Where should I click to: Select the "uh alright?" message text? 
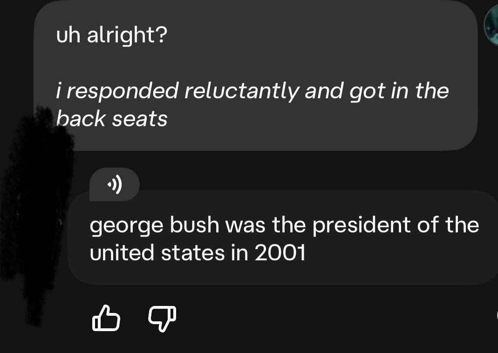(x=111, y=35)
